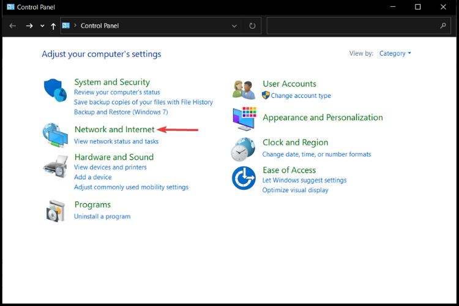This screenshot has width=459, height=306.
Task: Click the Appearance and Personalization monitor icon
Action: (244, 119)
